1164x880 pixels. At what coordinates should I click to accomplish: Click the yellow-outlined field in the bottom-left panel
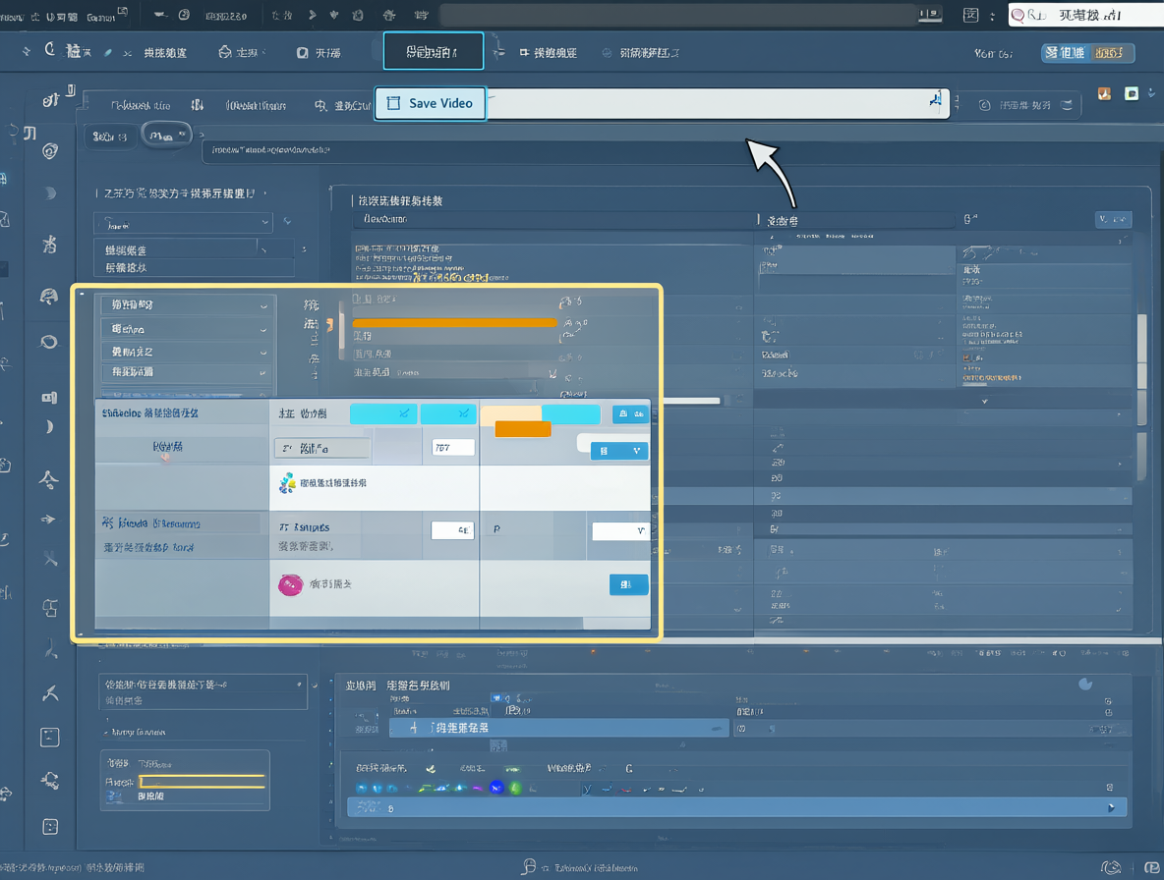[202, 782]
